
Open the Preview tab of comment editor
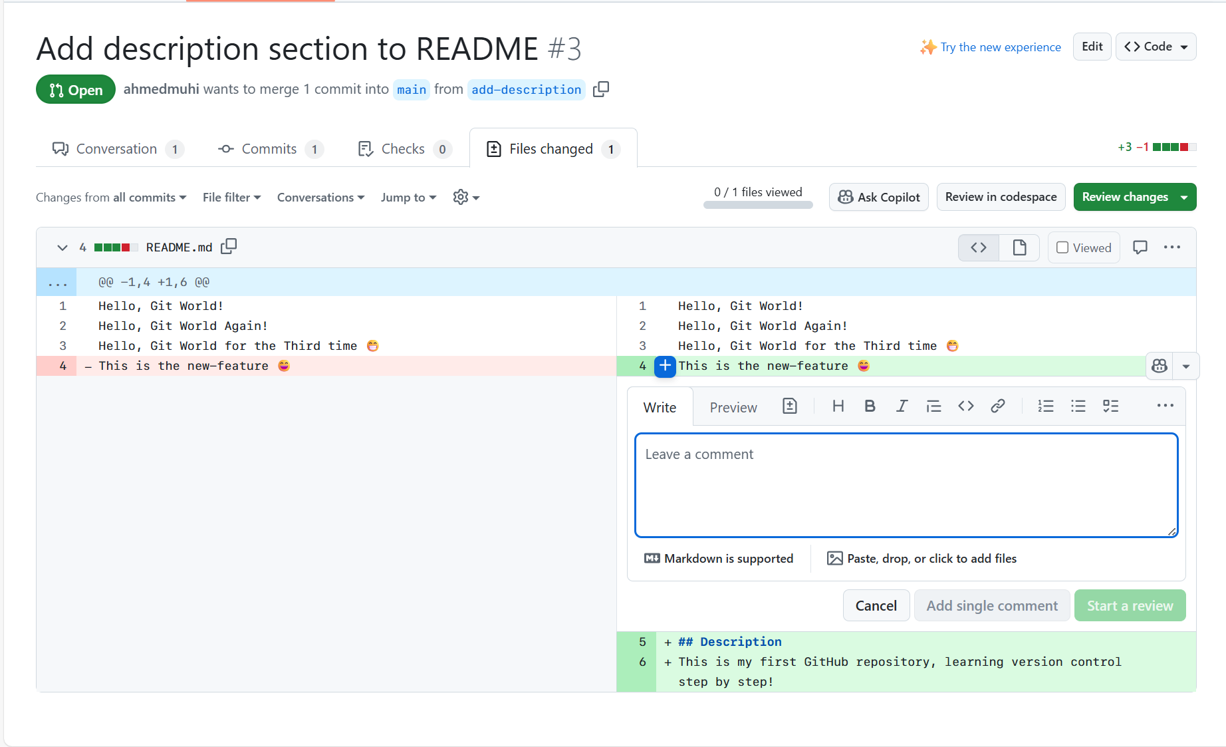tap(733, 407)
